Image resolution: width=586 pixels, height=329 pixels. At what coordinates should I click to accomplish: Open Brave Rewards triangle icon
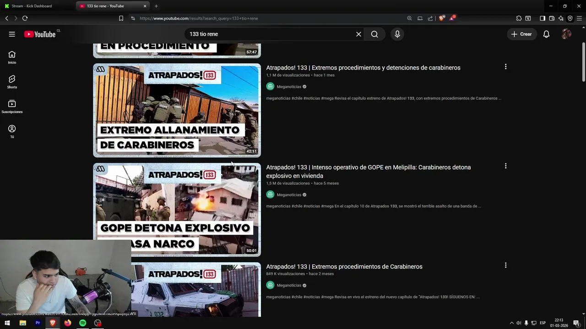(x=452, y=18)
